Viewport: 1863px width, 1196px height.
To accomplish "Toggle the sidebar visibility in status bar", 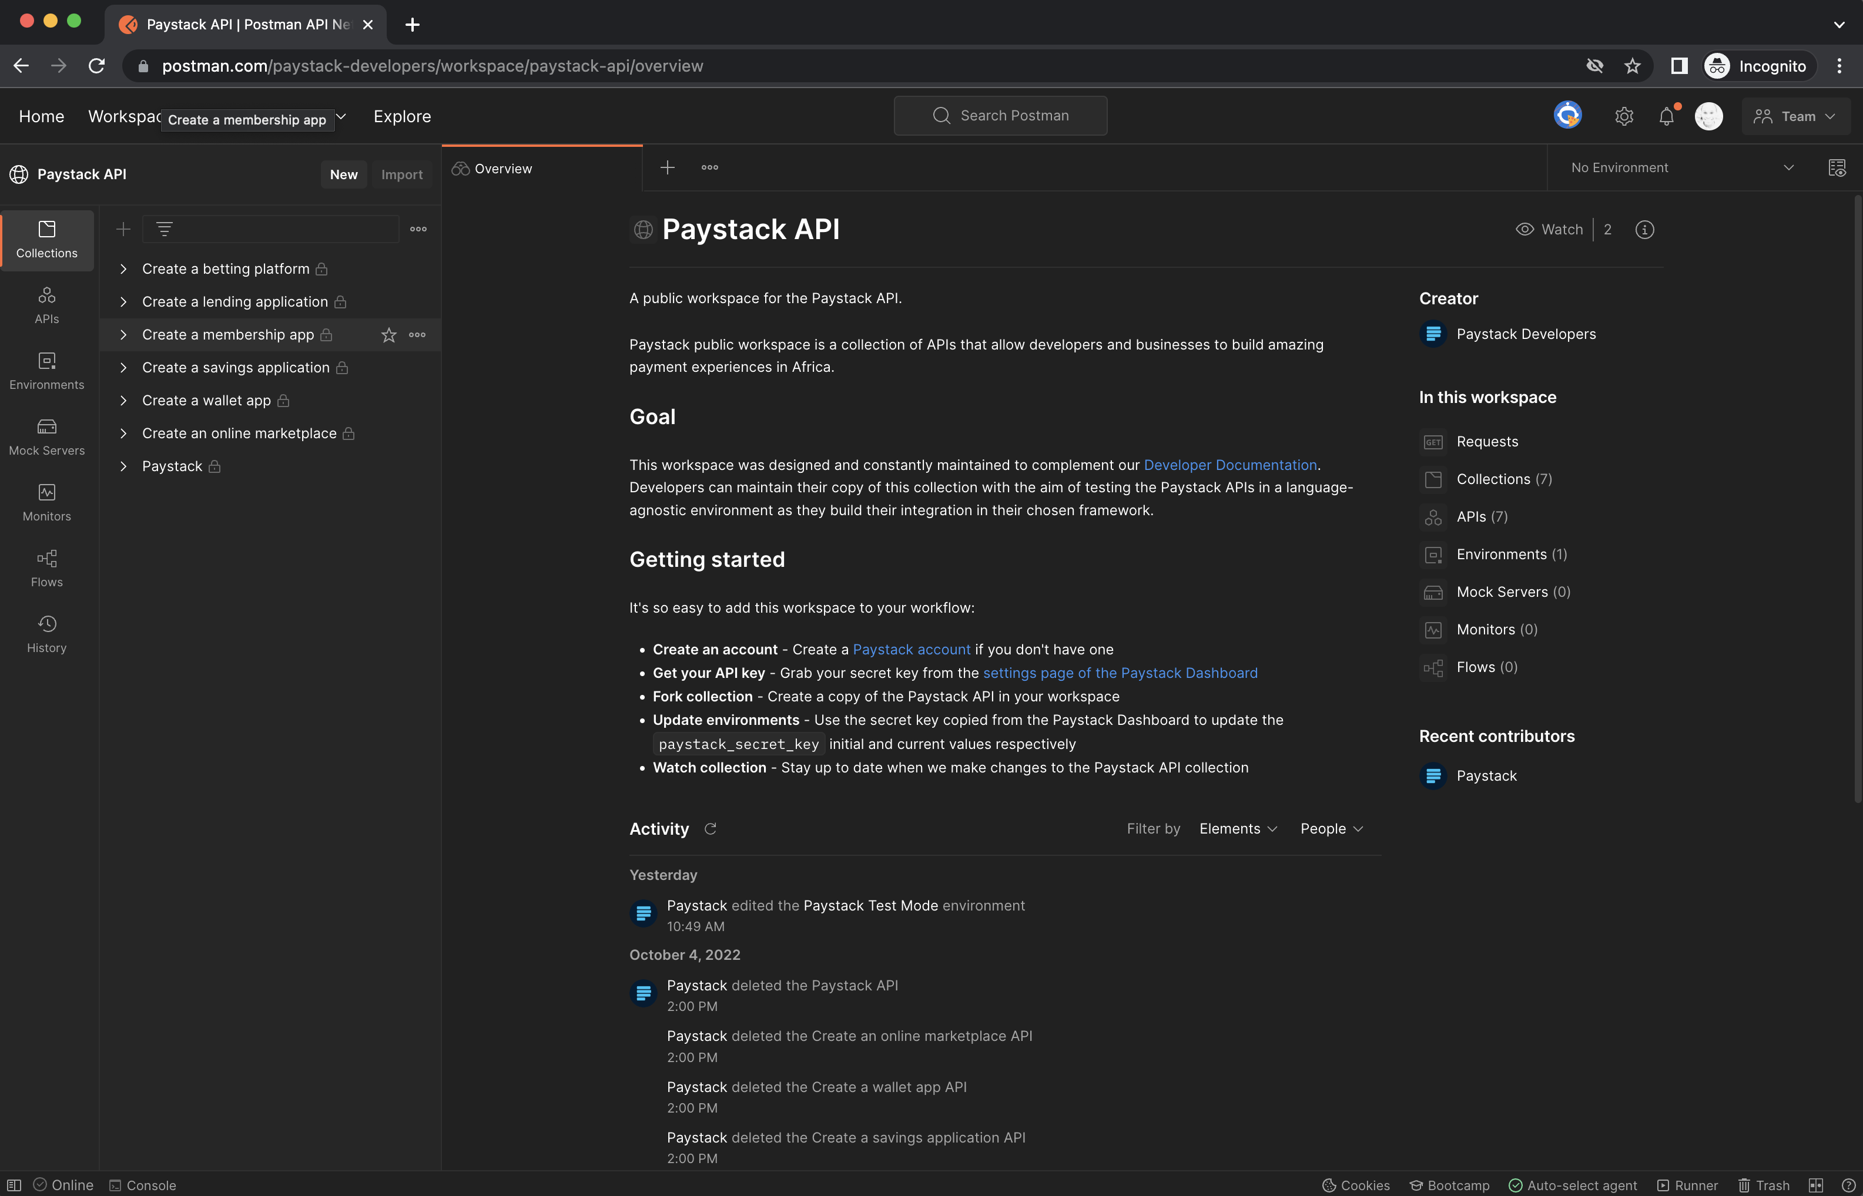I will [x=14, y=1185].
